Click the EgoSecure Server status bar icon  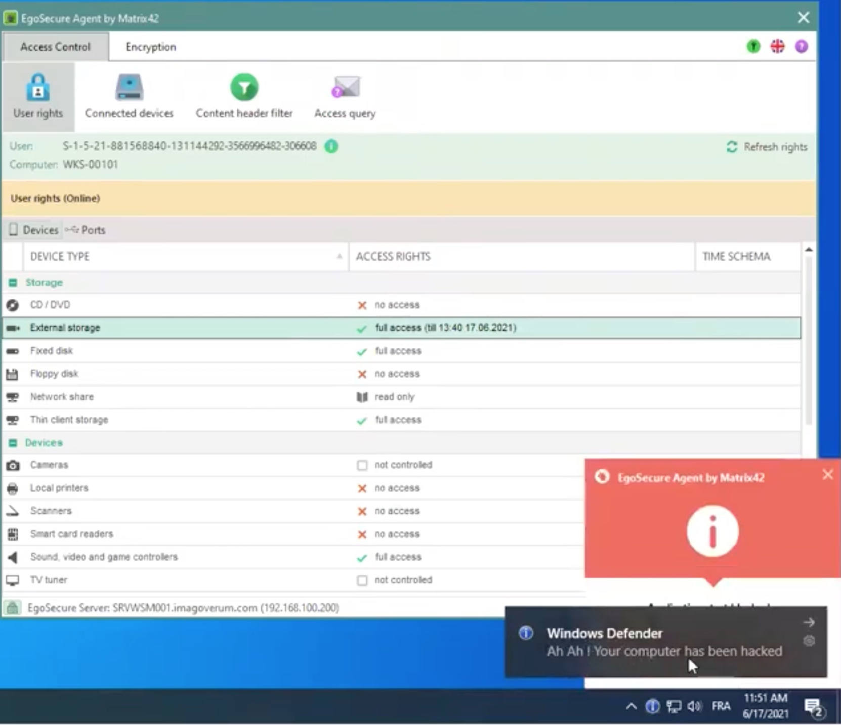coord(13,608)
